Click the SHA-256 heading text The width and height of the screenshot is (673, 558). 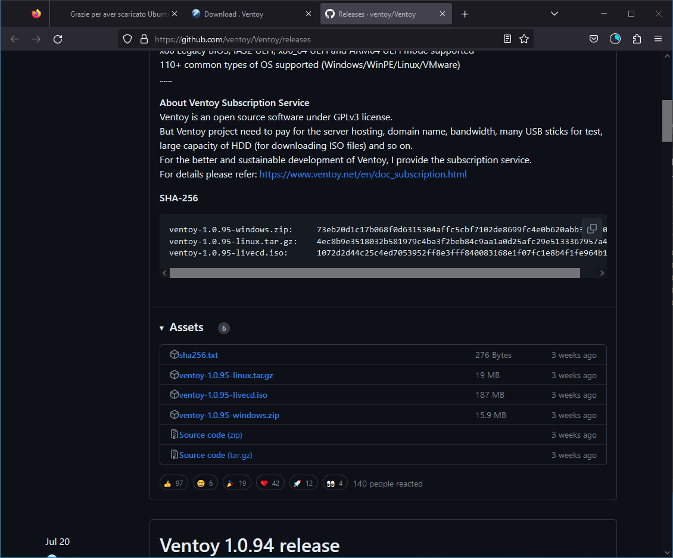coord(179,198)
